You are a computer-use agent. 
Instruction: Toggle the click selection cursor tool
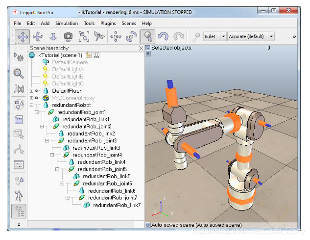click(148, 37)
